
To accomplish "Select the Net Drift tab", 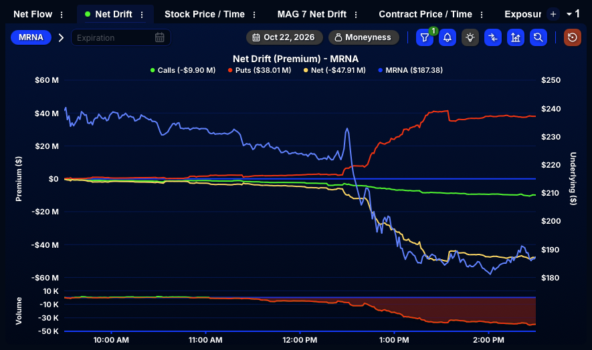I will pyautogui.click(x=113, y=14).
